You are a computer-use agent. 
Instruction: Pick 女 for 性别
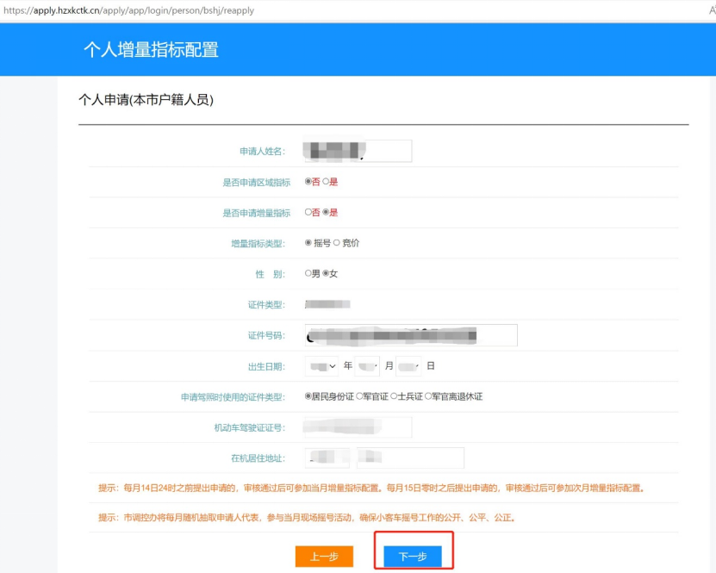326,274
